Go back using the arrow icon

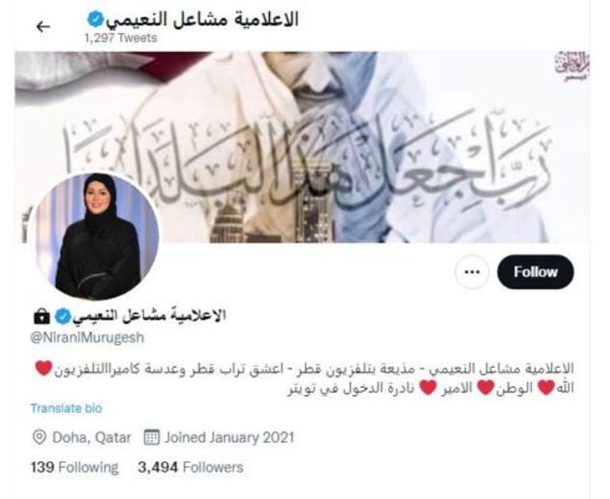pos(43,27)
